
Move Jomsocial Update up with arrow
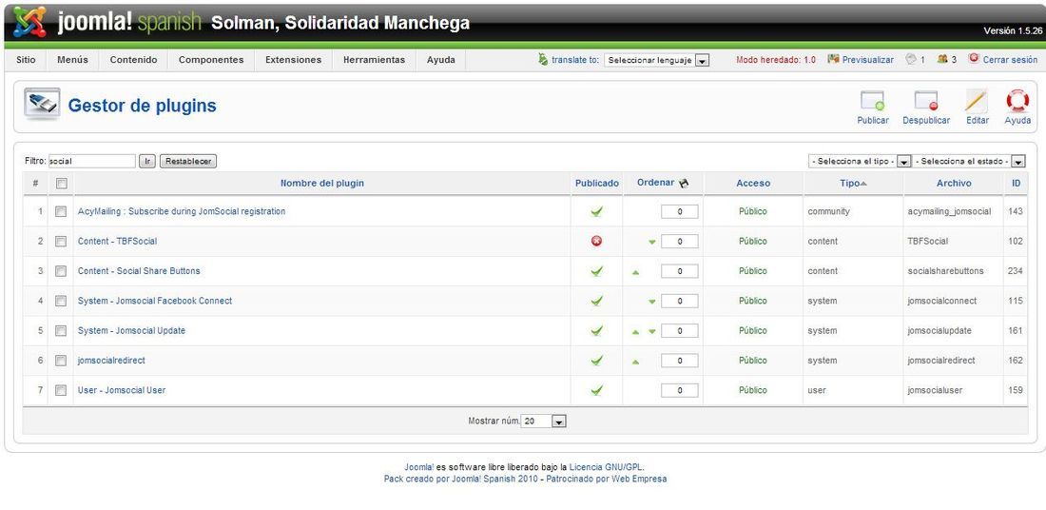coord(635,331)
